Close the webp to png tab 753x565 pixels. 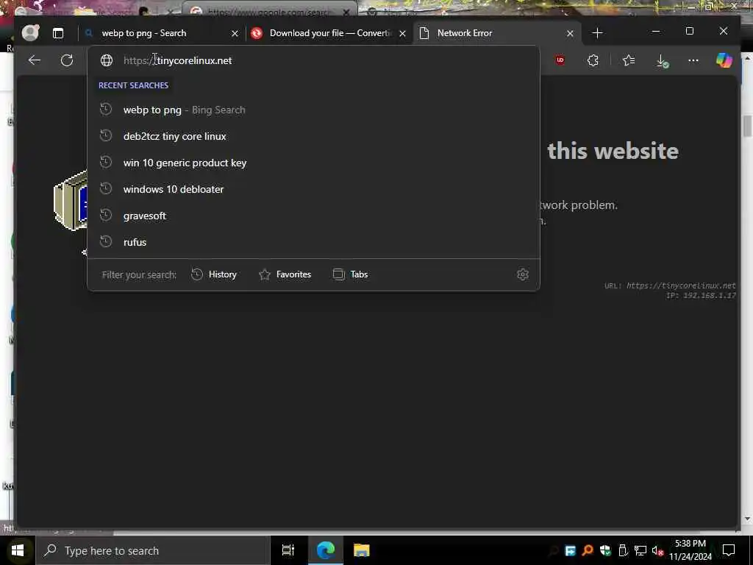[x=235, y=33]
